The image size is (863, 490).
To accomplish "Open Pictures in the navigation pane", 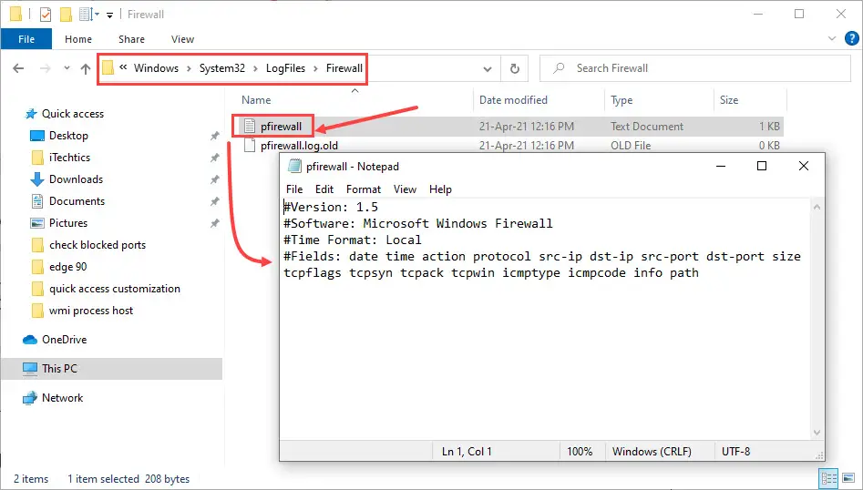I will pos(68,223).
